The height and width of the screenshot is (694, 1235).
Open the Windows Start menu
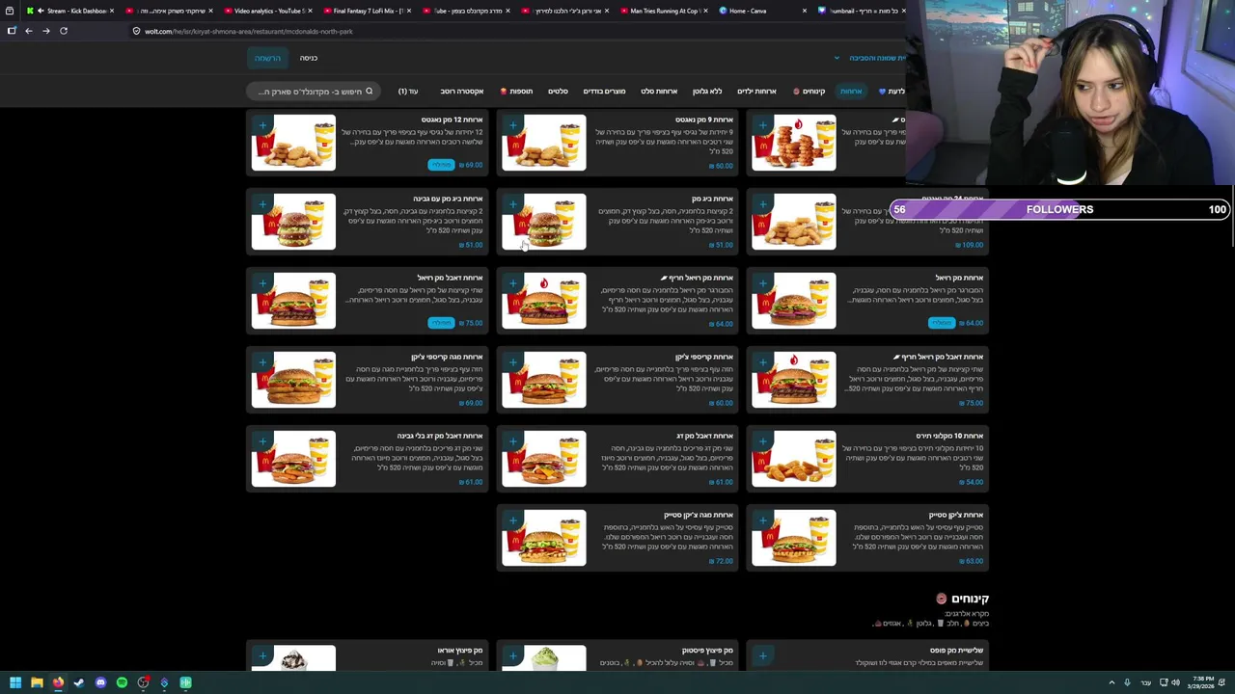15,682
